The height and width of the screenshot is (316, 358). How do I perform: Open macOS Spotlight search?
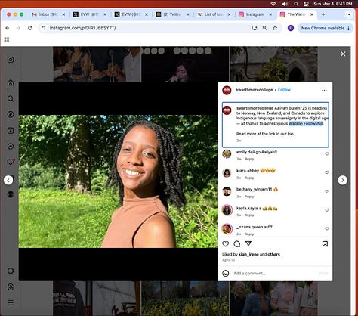(x=296, y=4)
